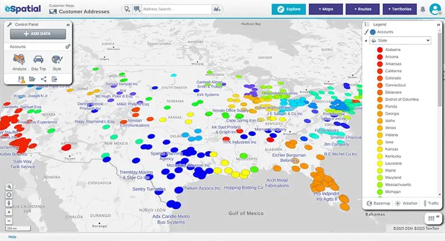Collapse the State legend triangle expander
The width and height of the screenshot is (445, 241).
[365, 41]
